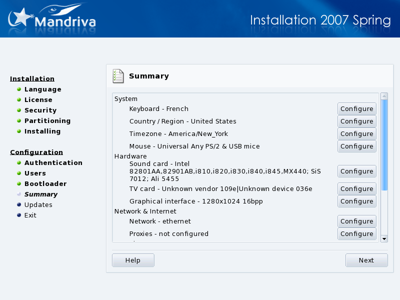
Task: Click the scrollbar up arrow
Action: (x=384, y=96)
